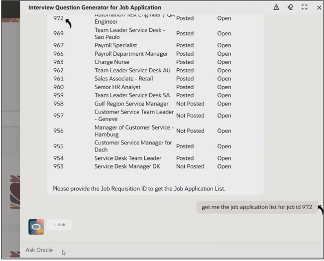Select the Charge Nurse row title

pos(112,62)
